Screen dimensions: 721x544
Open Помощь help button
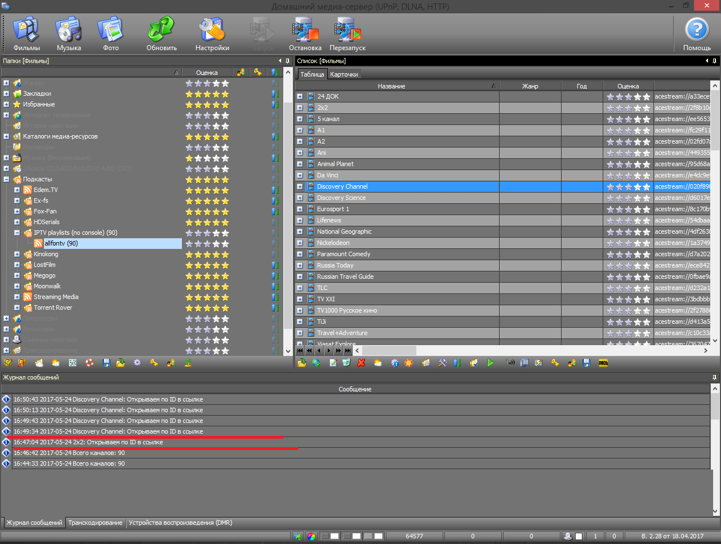click(x=697, y=34)
